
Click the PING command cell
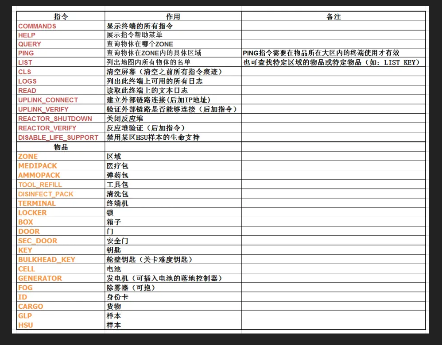click(x=61, y=53)
